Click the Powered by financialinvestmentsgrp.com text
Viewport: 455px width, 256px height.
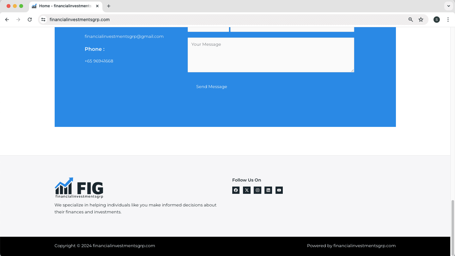coord(351,246)
